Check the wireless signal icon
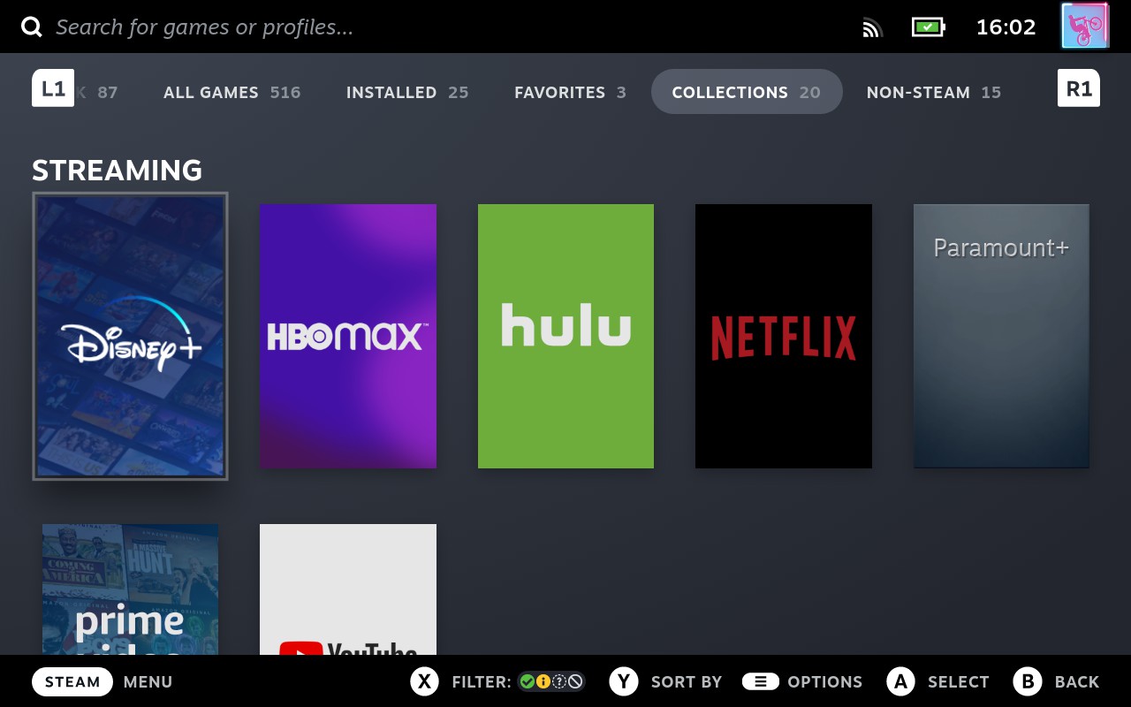Screen dimensions: 1131x707 [872, 28]
